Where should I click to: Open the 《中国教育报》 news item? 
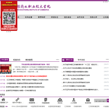click(x=24, y=83)
